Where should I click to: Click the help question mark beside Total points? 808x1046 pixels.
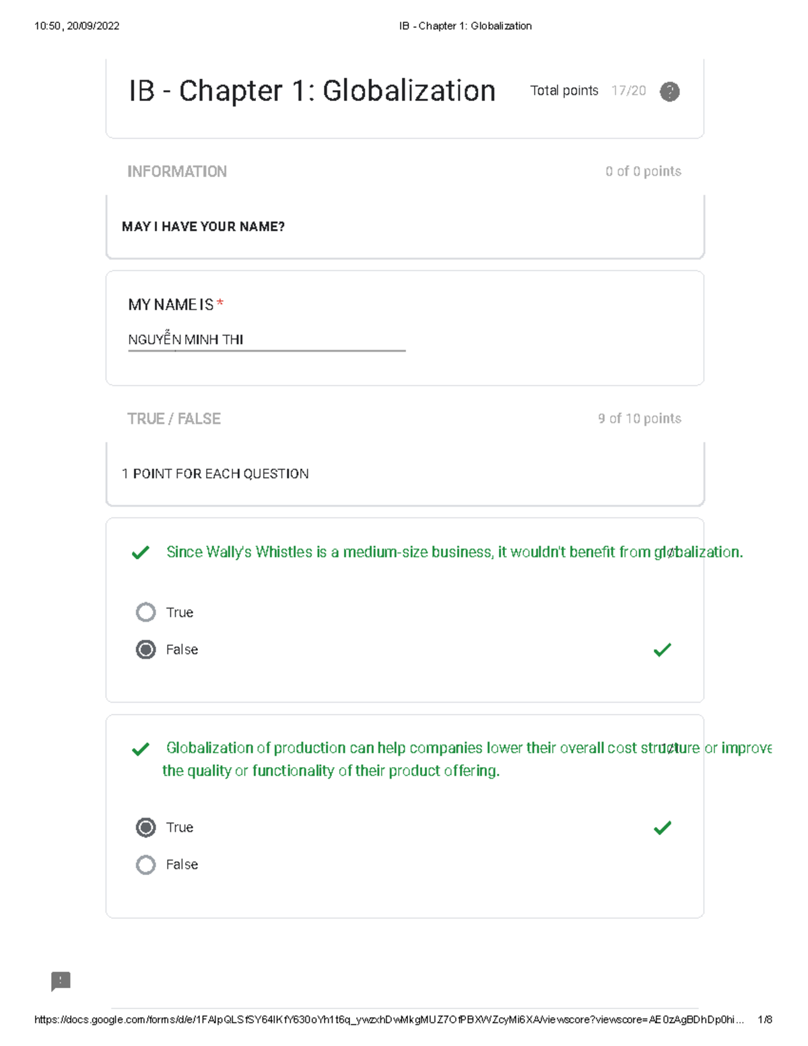(x=669, y=92)
